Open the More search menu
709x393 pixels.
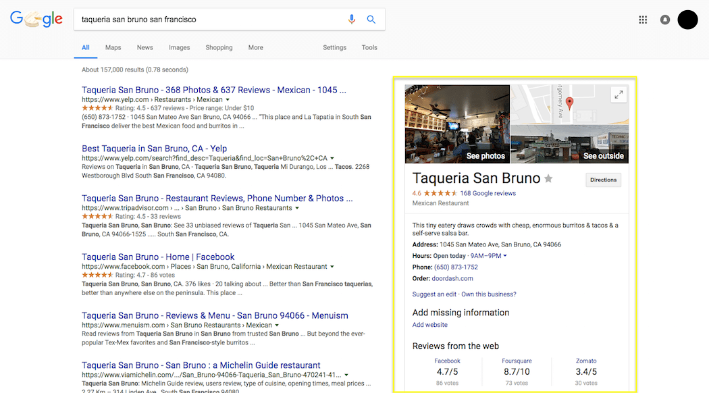tap(255, 47)
